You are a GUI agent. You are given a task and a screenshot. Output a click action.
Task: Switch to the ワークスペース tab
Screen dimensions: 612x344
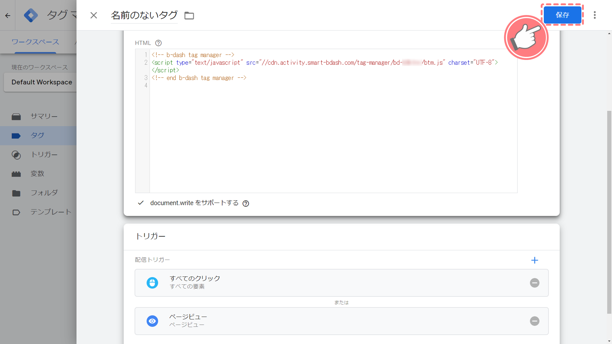[35, 42]
